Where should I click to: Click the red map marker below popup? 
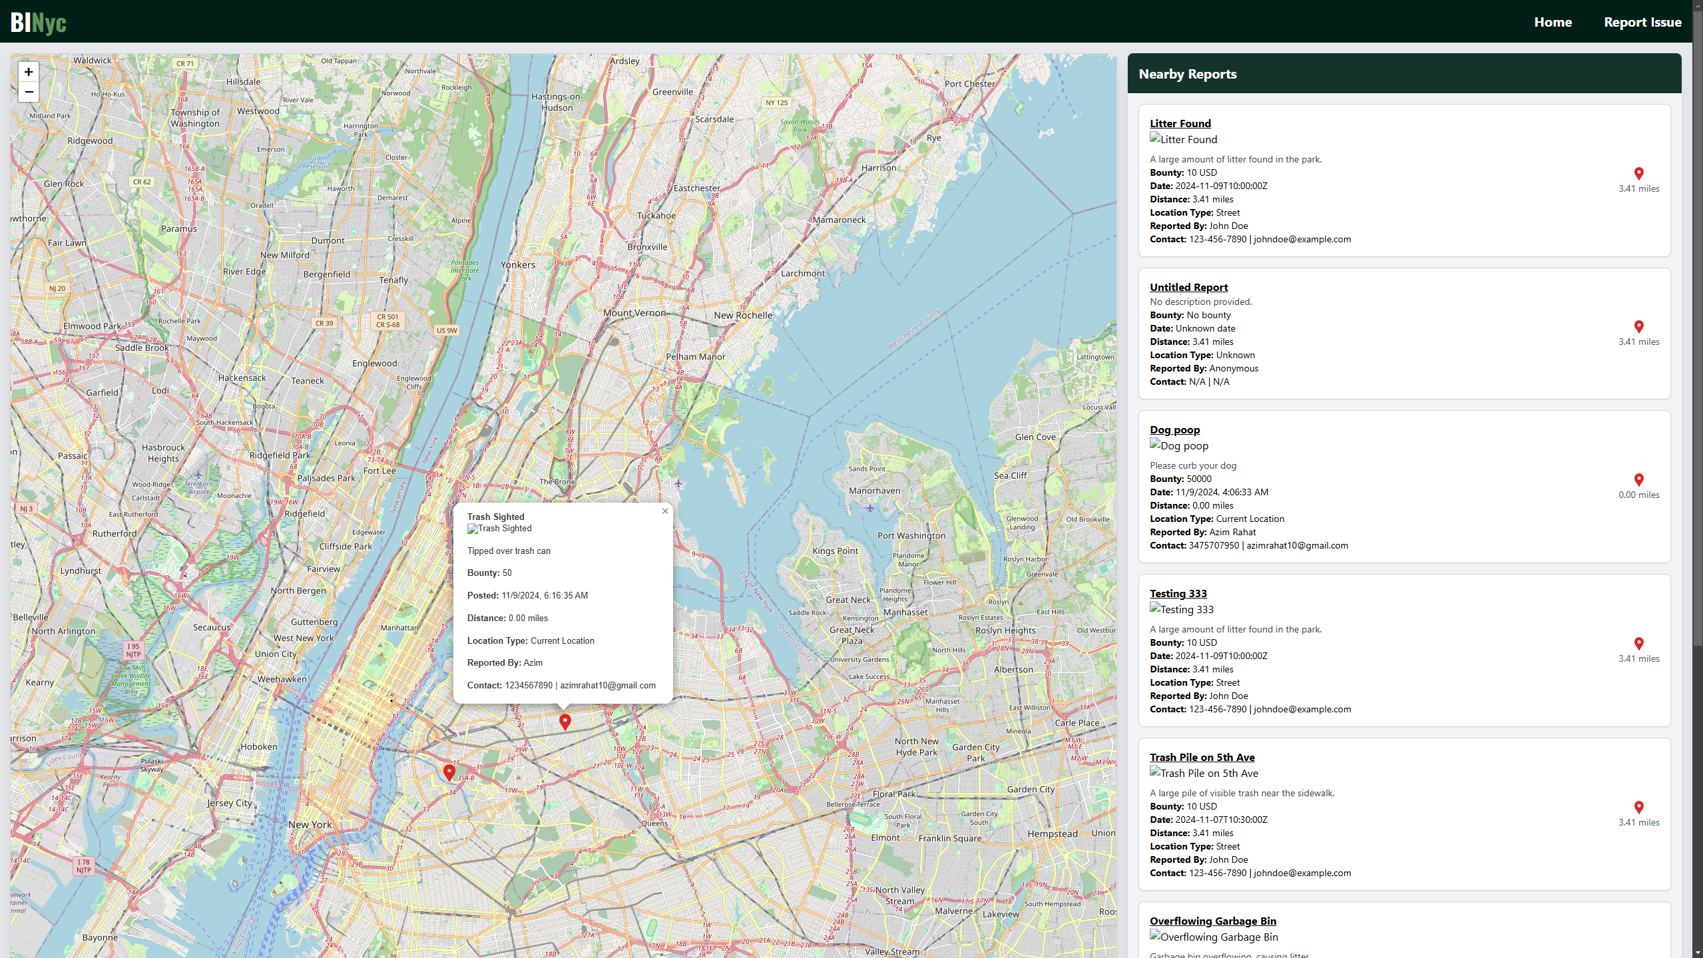565,722
